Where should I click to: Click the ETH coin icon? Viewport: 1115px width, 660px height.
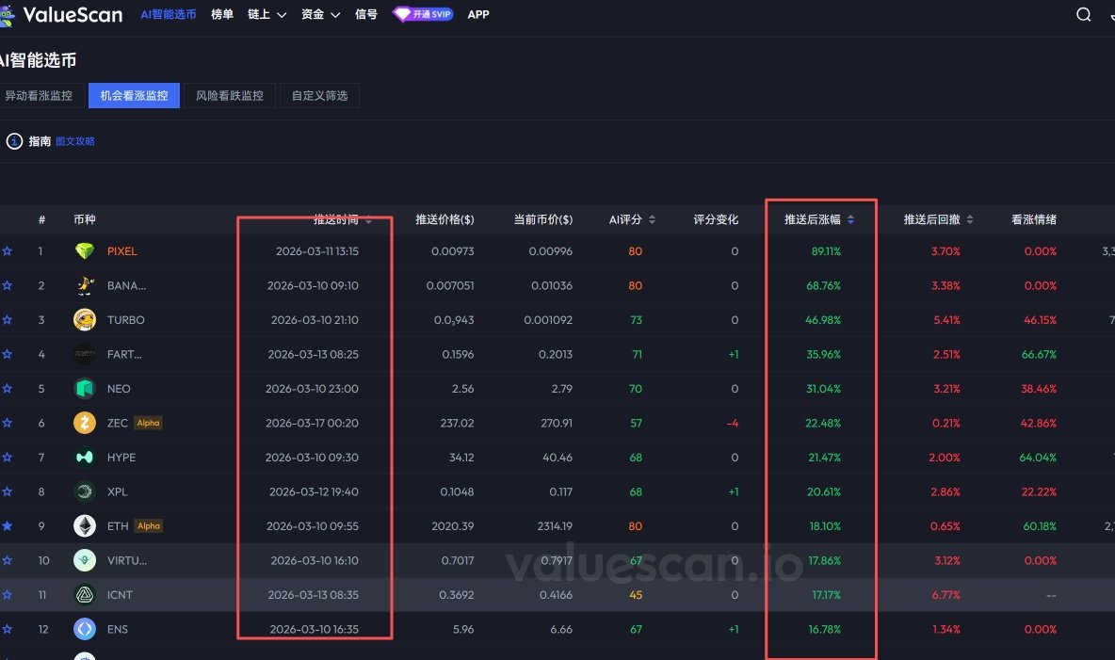point(85,526)
